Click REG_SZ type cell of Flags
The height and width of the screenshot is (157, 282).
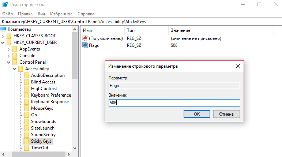(134, 45)
